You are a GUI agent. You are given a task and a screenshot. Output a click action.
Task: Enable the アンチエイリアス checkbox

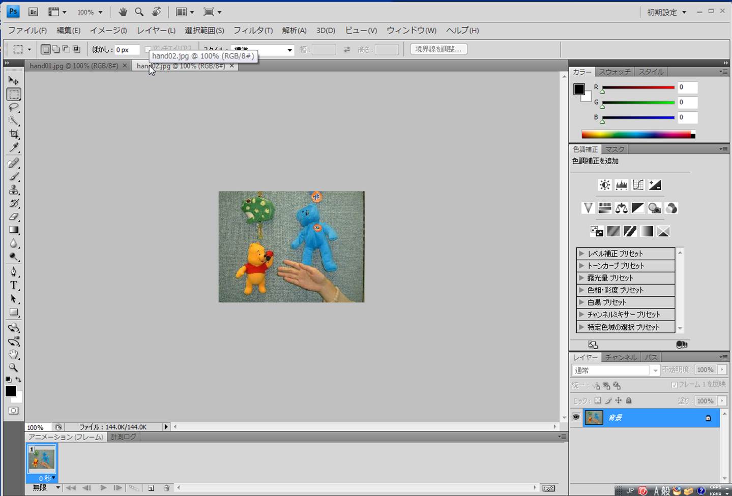(148, 50)
